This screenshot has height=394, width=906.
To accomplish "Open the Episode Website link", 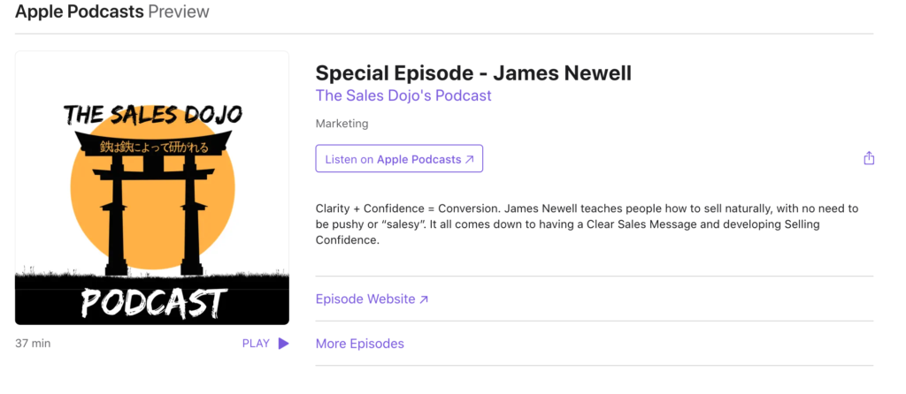I will click(372, 299).
